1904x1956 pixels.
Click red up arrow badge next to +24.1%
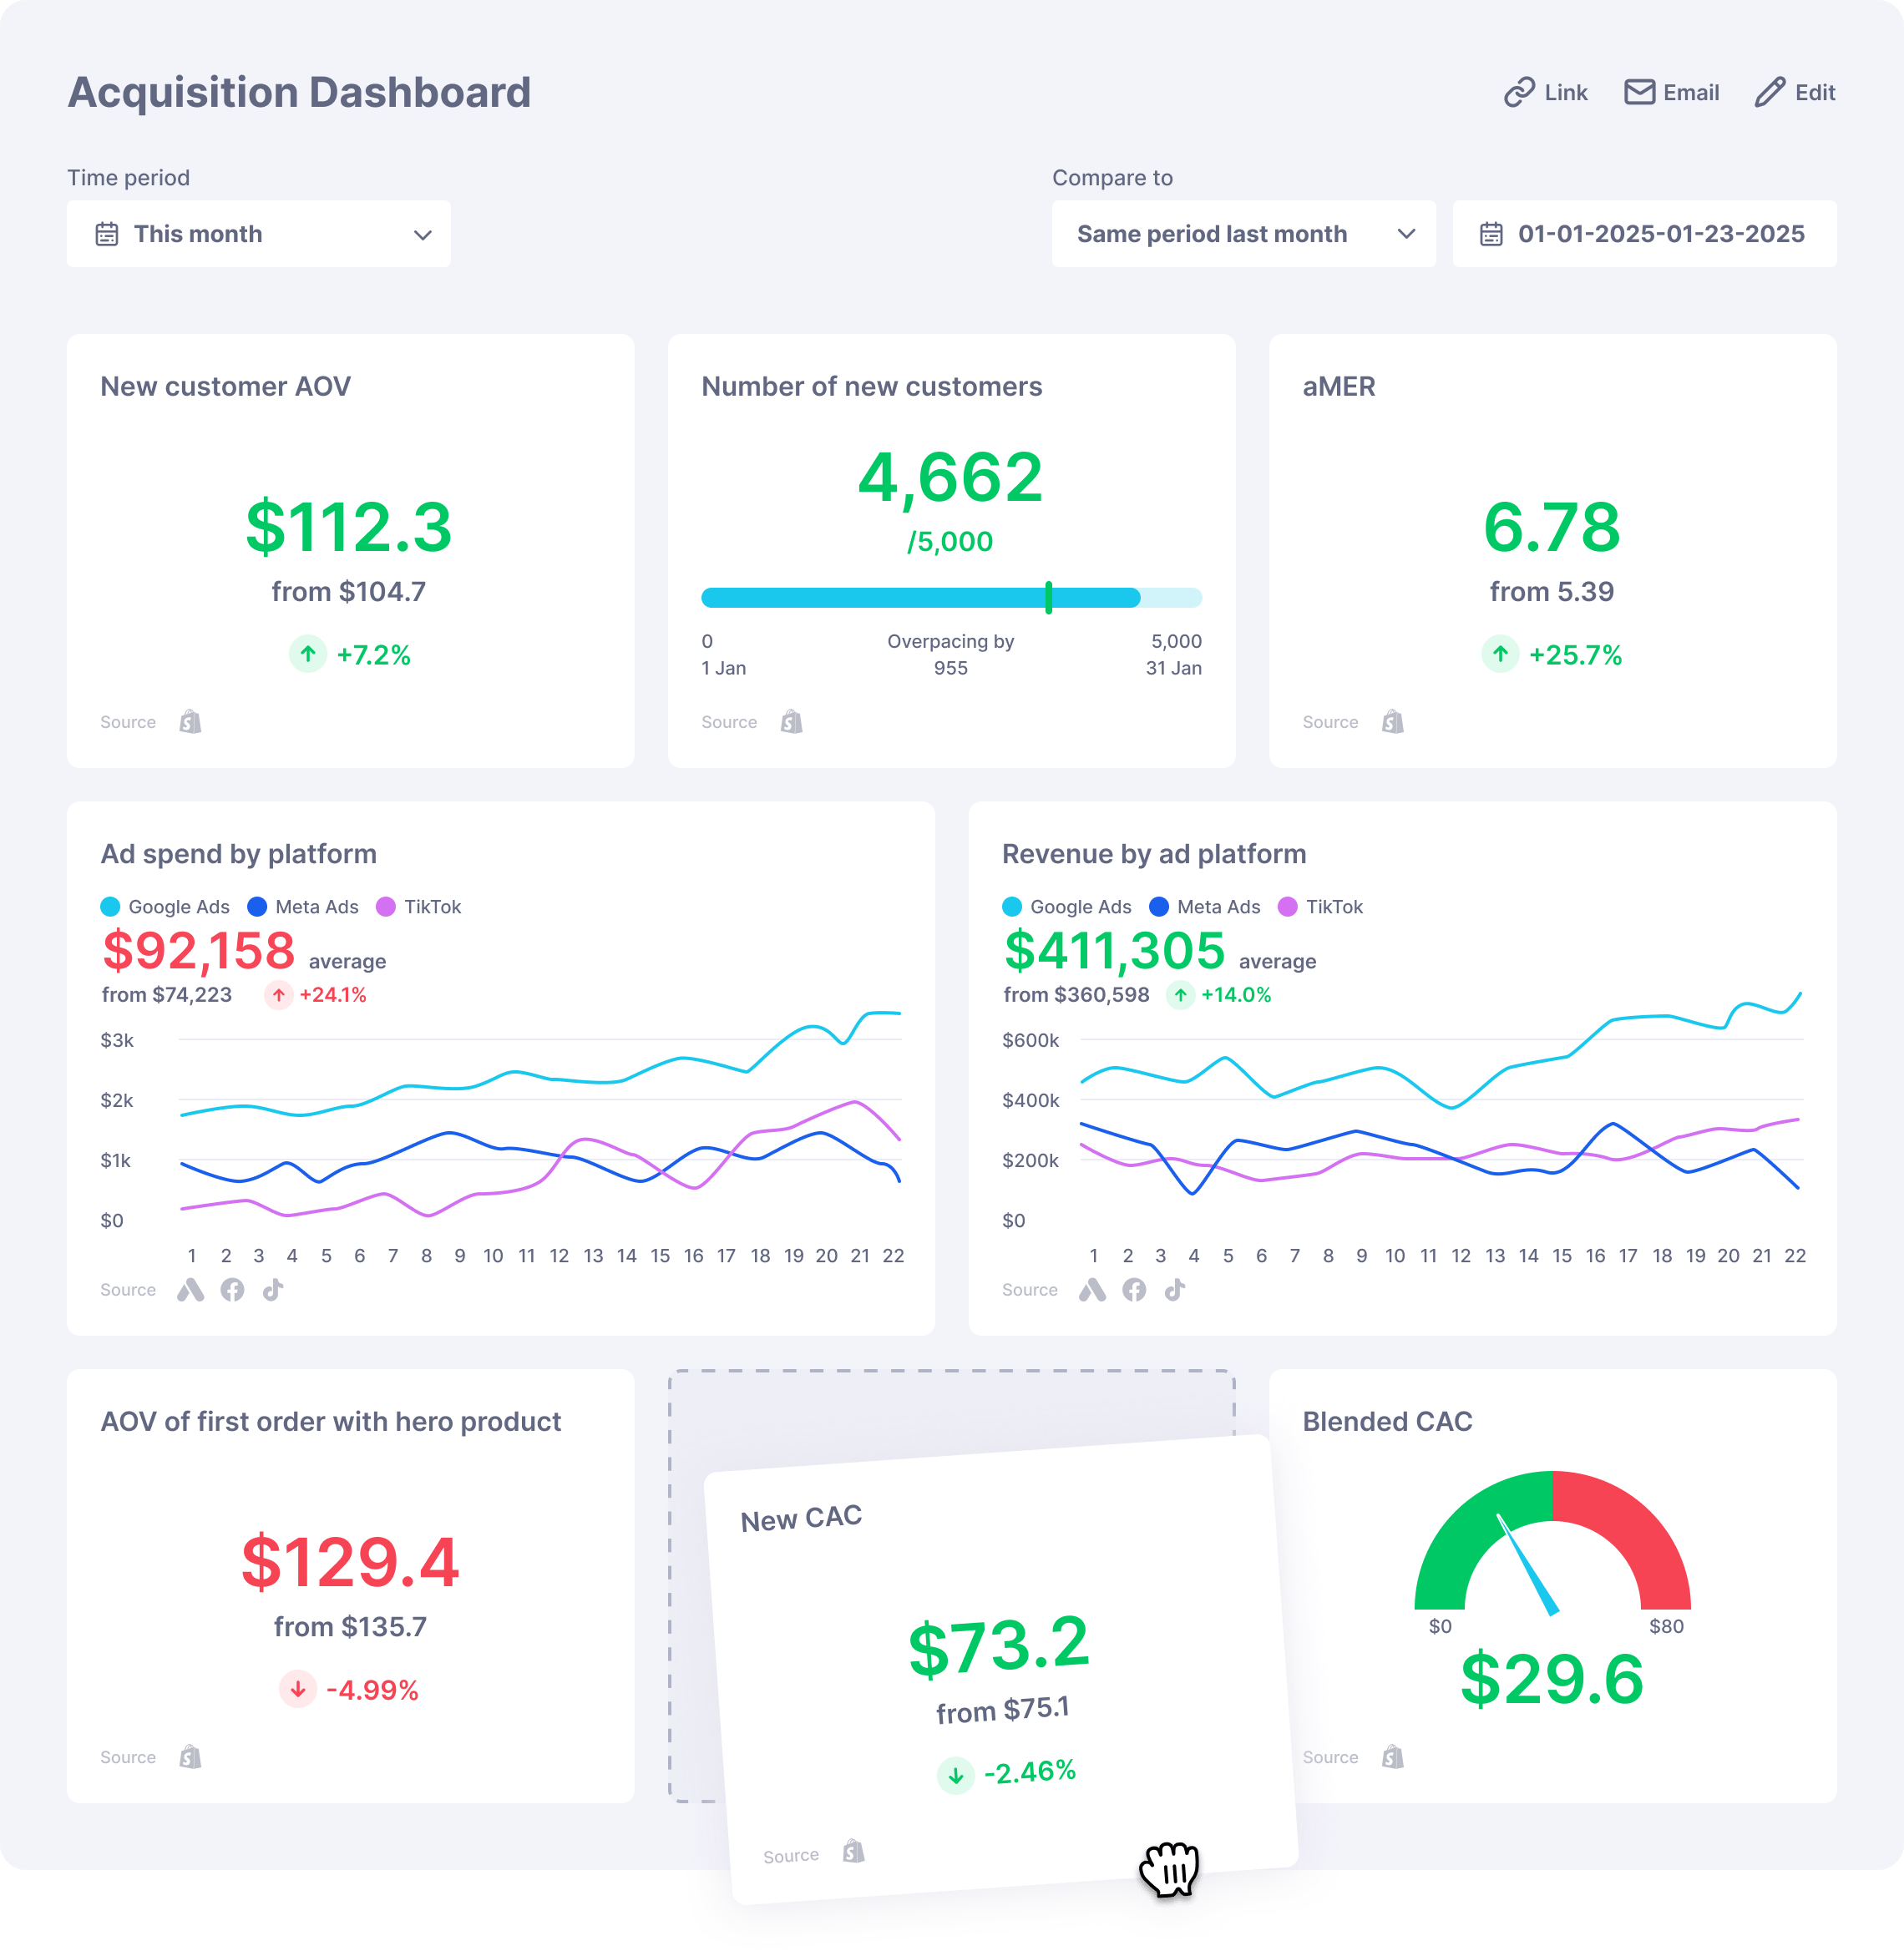(x=278, y=994)
